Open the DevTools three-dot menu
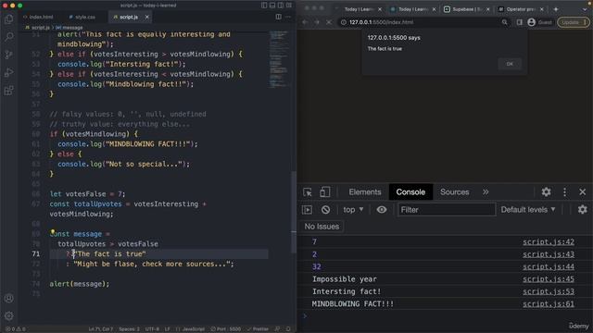Screen dimensions: 593x333 (x=564, y=192)
